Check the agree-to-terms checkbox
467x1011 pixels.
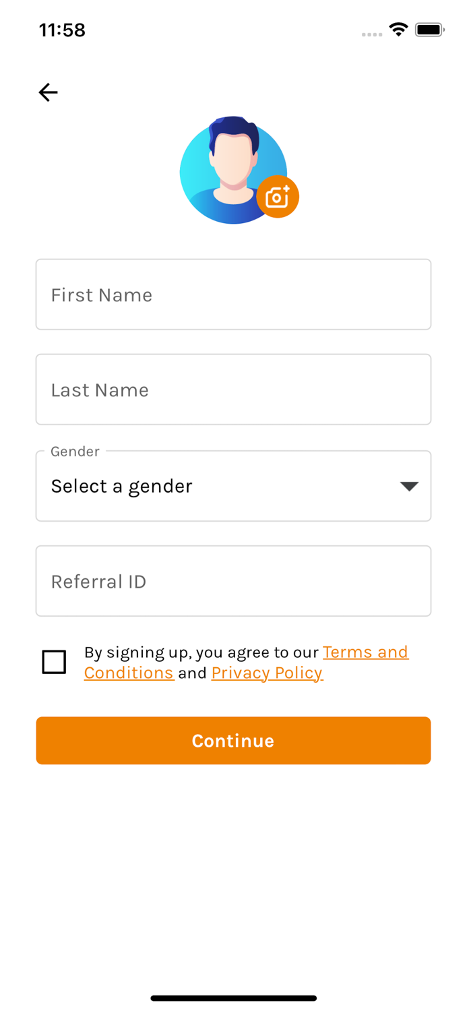tap(54, 662)
